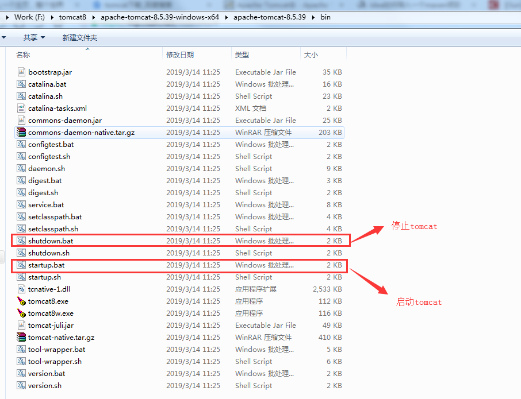Click the startup.sh file icon
This screenshot has height=399, width=521.
point(21,277)
